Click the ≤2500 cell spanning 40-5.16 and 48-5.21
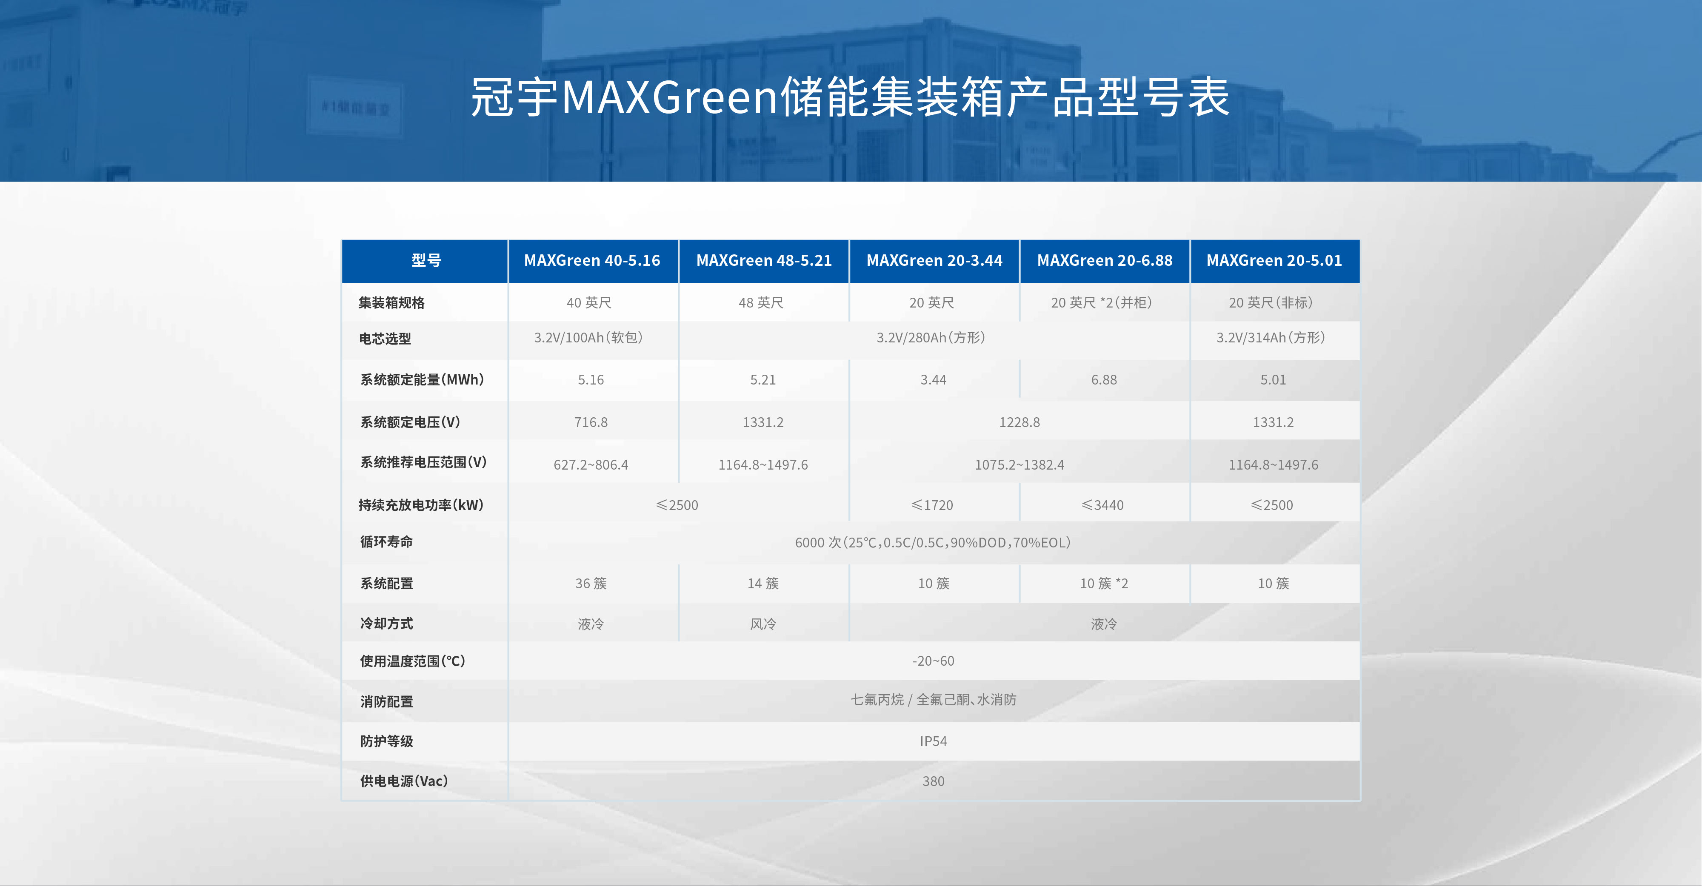The width and height of the screenshot is (1702, 886). point(677,505)
